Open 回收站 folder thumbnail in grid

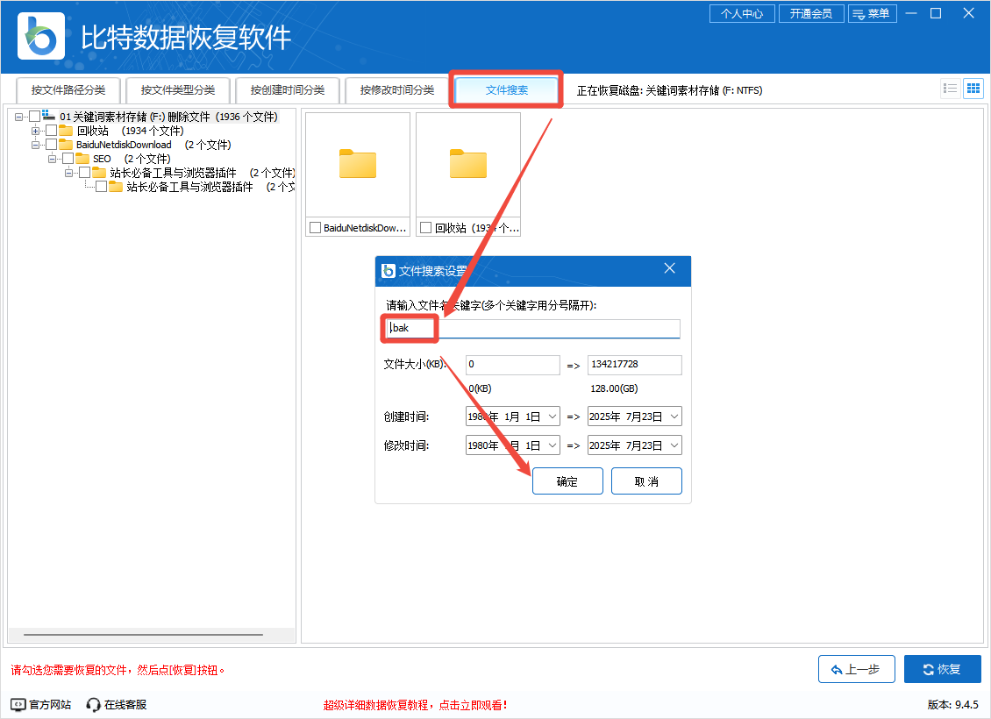pyautogui.click(x=468, y=164)
